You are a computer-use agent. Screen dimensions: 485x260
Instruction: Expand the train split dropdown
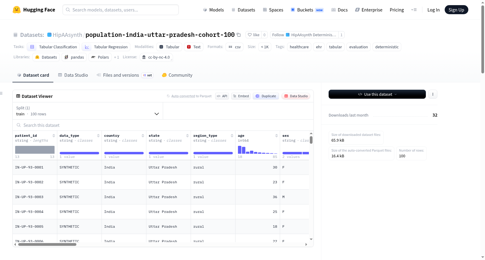tap(88, 111)
